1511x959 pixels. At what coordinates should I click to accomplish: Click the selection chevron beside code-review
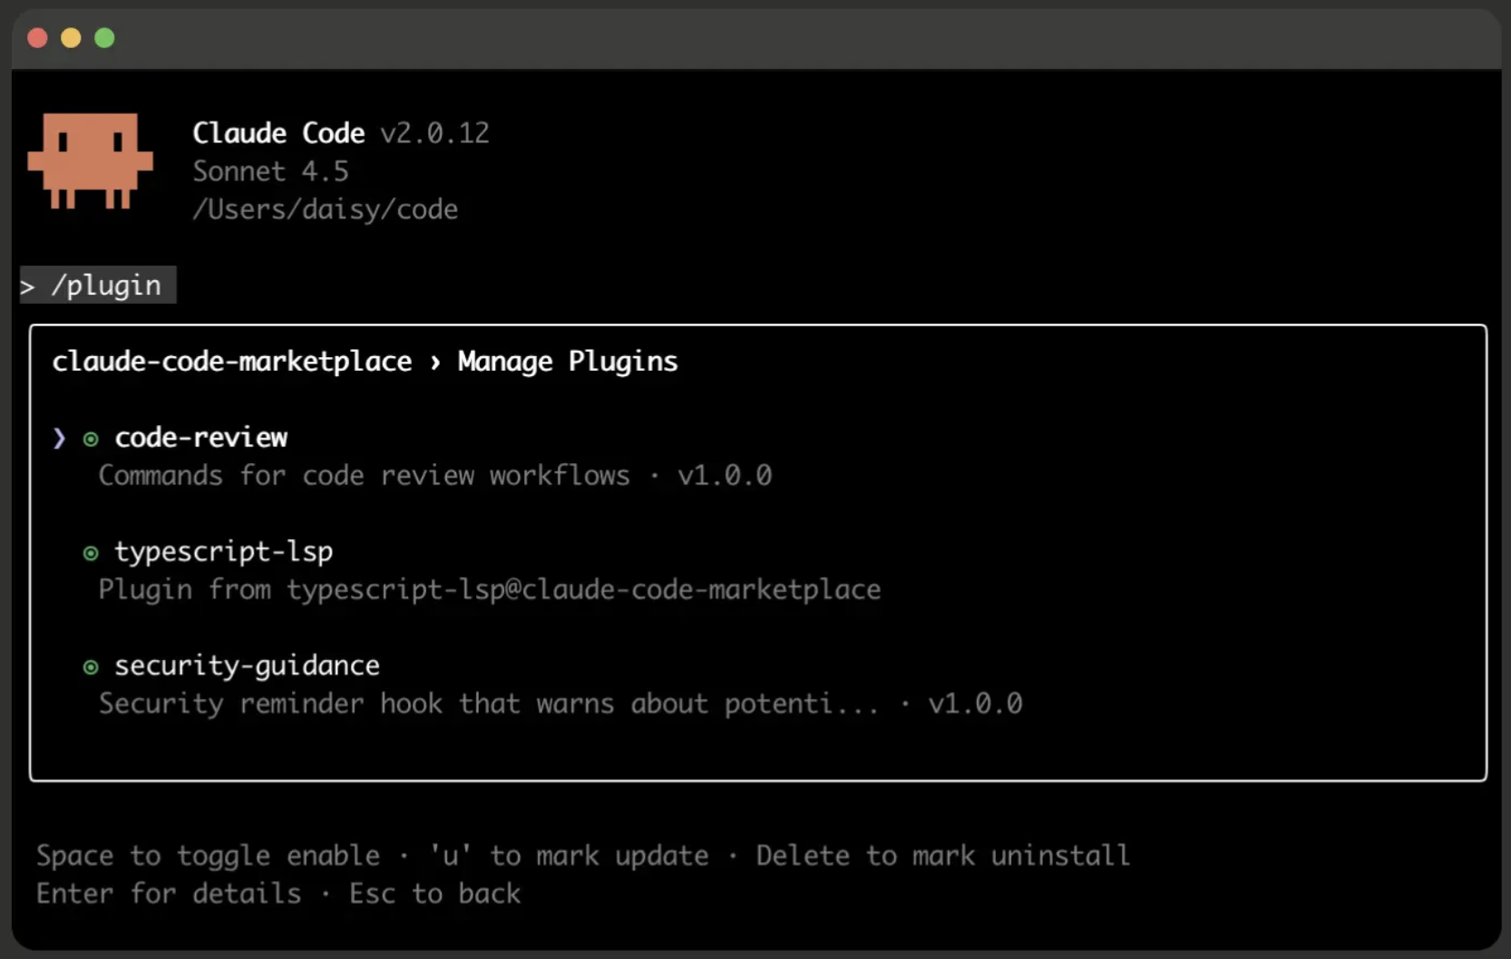click(x=59, y=439)
